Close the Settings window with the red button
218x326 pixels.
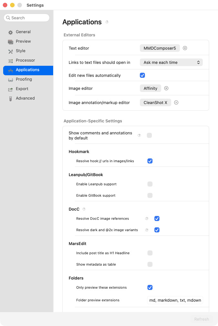pyautogui.click(x=5, y=5)
